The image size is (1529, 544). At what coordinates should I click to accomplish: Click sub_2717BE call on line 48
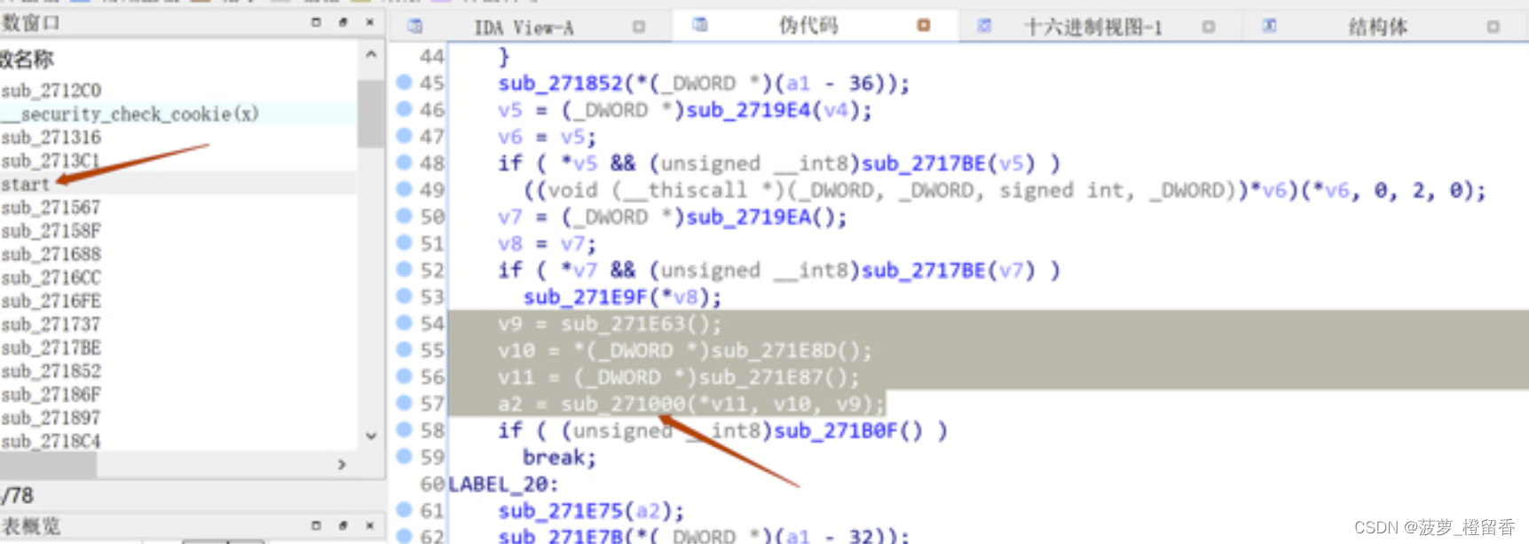pos(925,163)
